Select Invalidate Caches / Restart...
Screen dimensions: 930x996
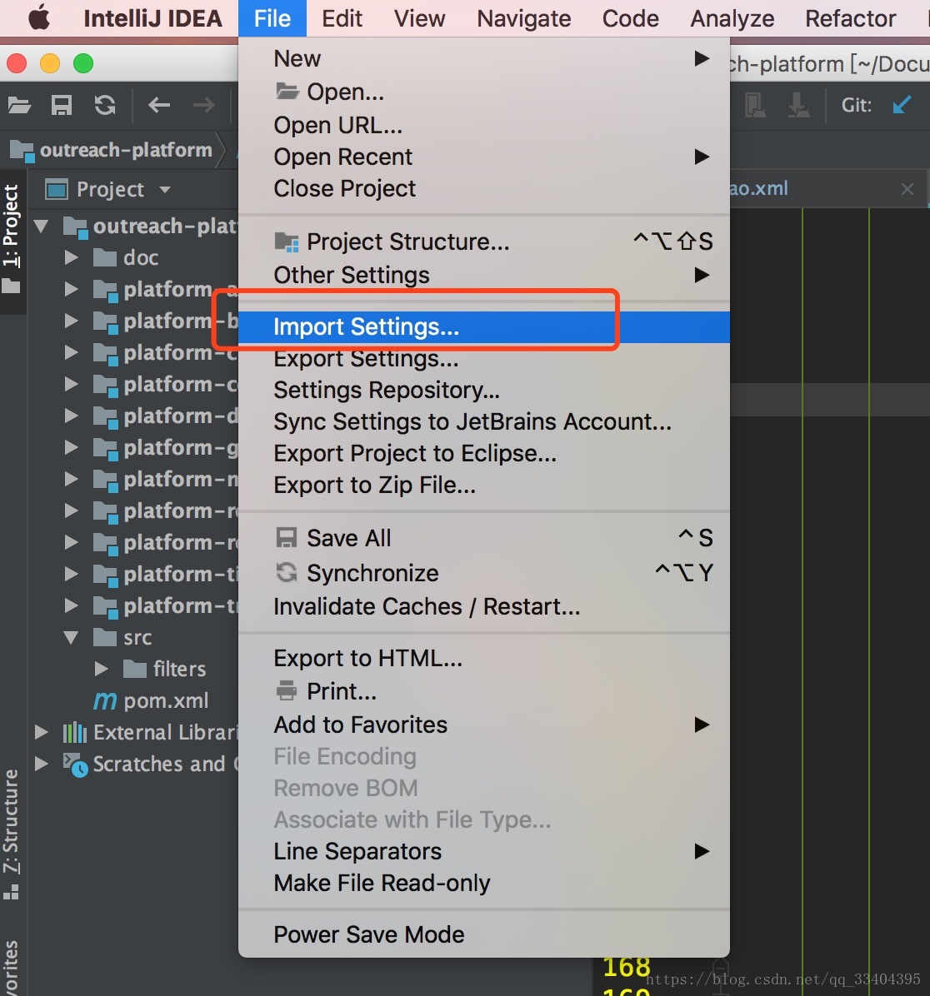click(x=484, y=606)
